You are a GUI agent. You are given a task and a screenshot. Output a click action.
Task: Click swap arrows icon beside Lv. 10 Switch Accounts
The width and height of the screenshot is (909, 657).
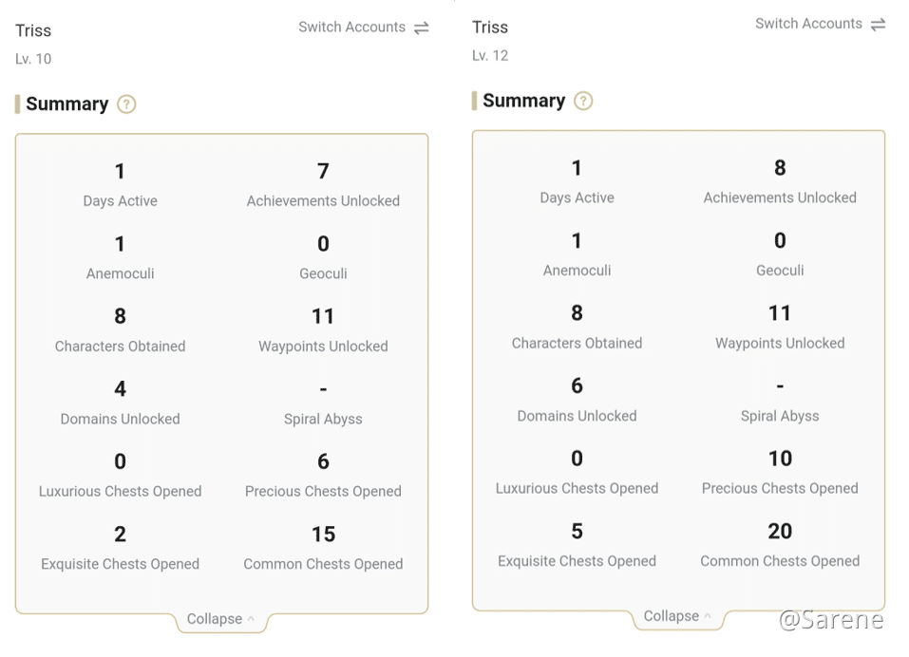coord(422,28)
